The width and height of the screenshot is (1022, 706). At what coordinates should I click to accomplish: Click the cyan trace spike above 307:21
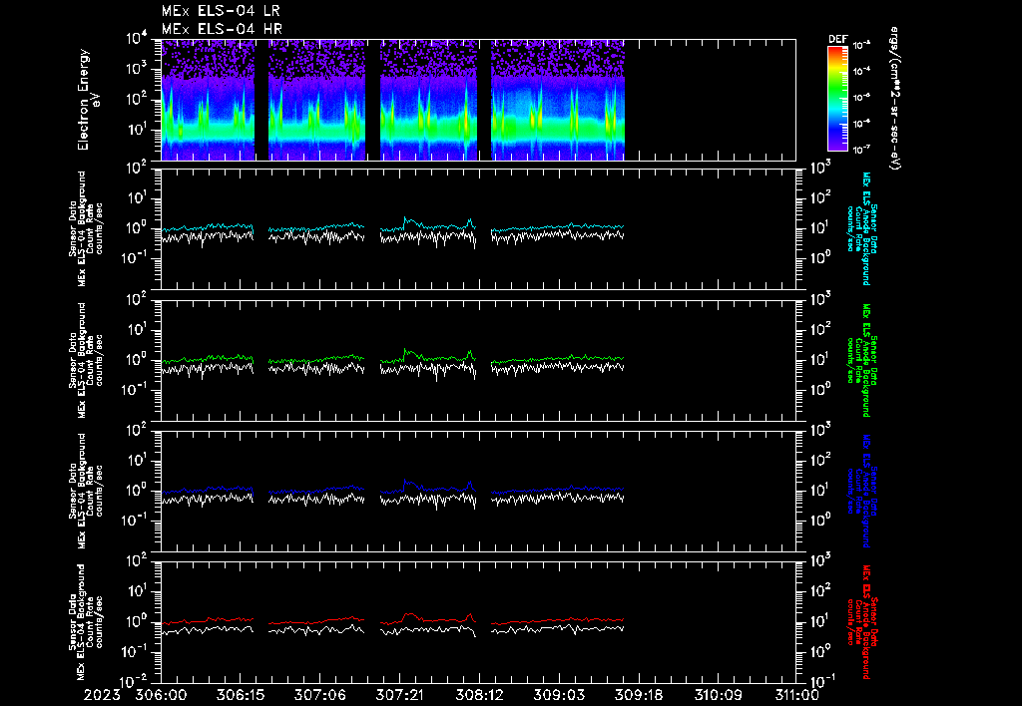[x=406, y=220]
